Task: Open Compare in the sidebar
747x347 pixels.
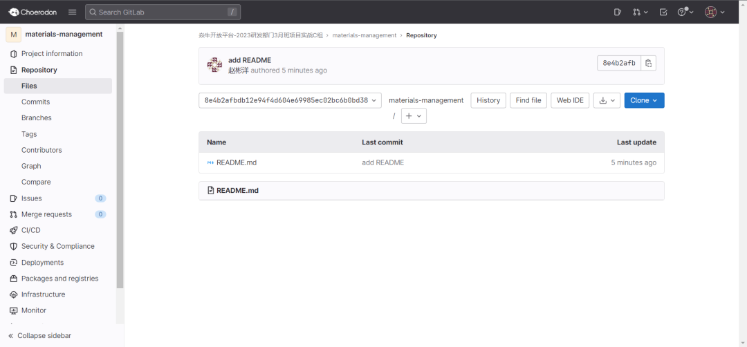Action: tap(36, 182)
